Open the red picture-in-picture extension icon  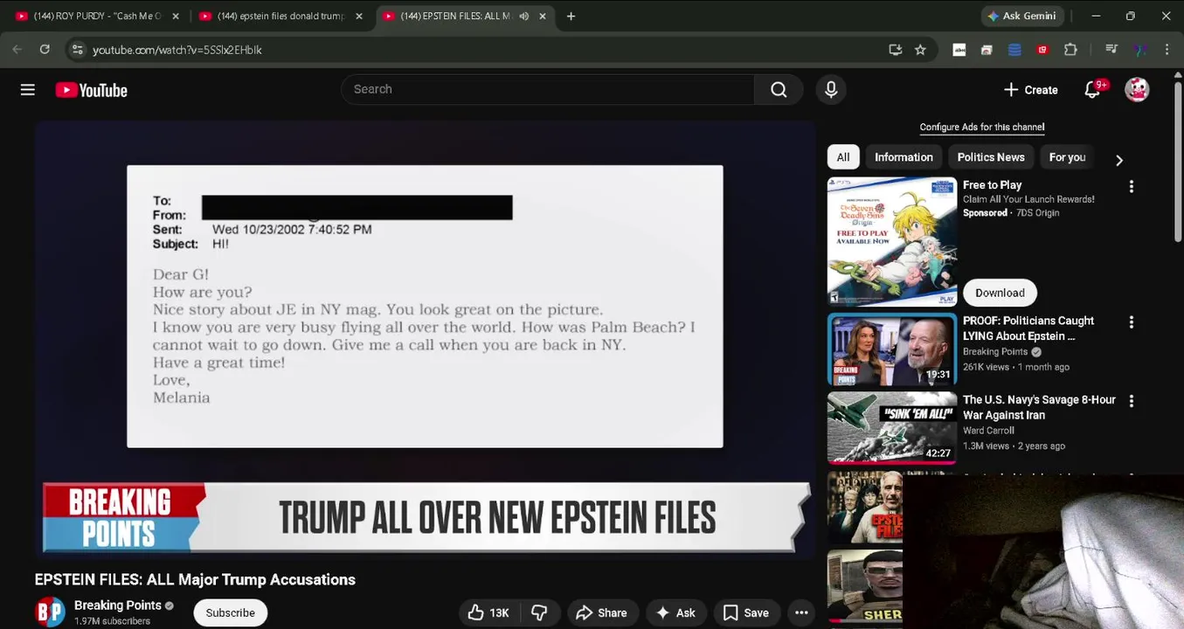1042,50
